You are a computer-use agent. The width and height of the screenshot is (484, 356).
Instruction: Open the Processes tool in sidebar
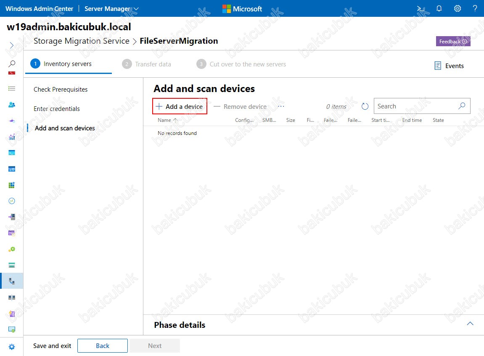tap(12, 169)
